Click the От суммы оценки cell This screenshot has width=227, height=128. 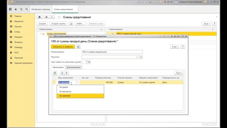[149, 82]
